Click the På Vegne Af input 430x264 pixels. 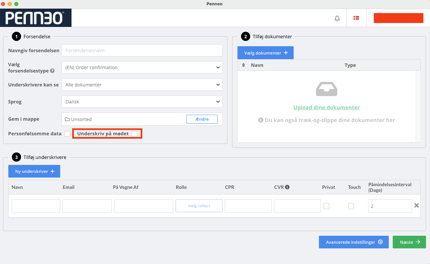pyautogui.click(x=144, y=206)
